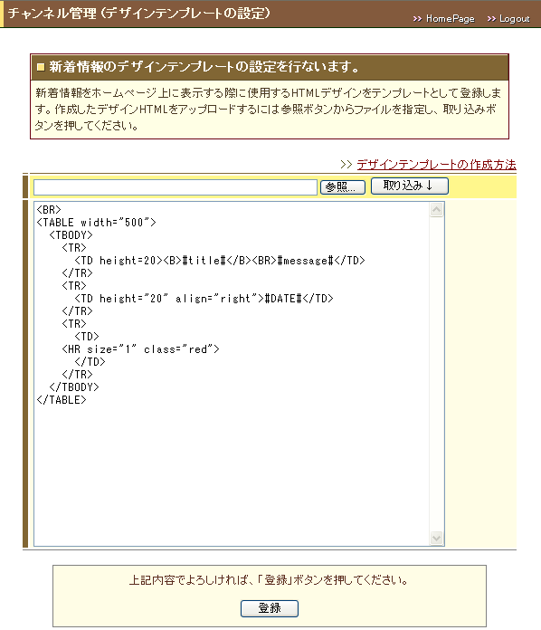
Task: Click the <TABLE width="500"> line
Action: [96, 222]
